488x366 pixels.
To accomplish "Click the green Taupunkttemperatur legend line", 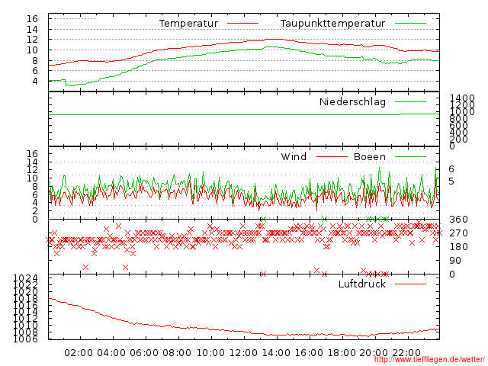I will [x=410, y=24].
